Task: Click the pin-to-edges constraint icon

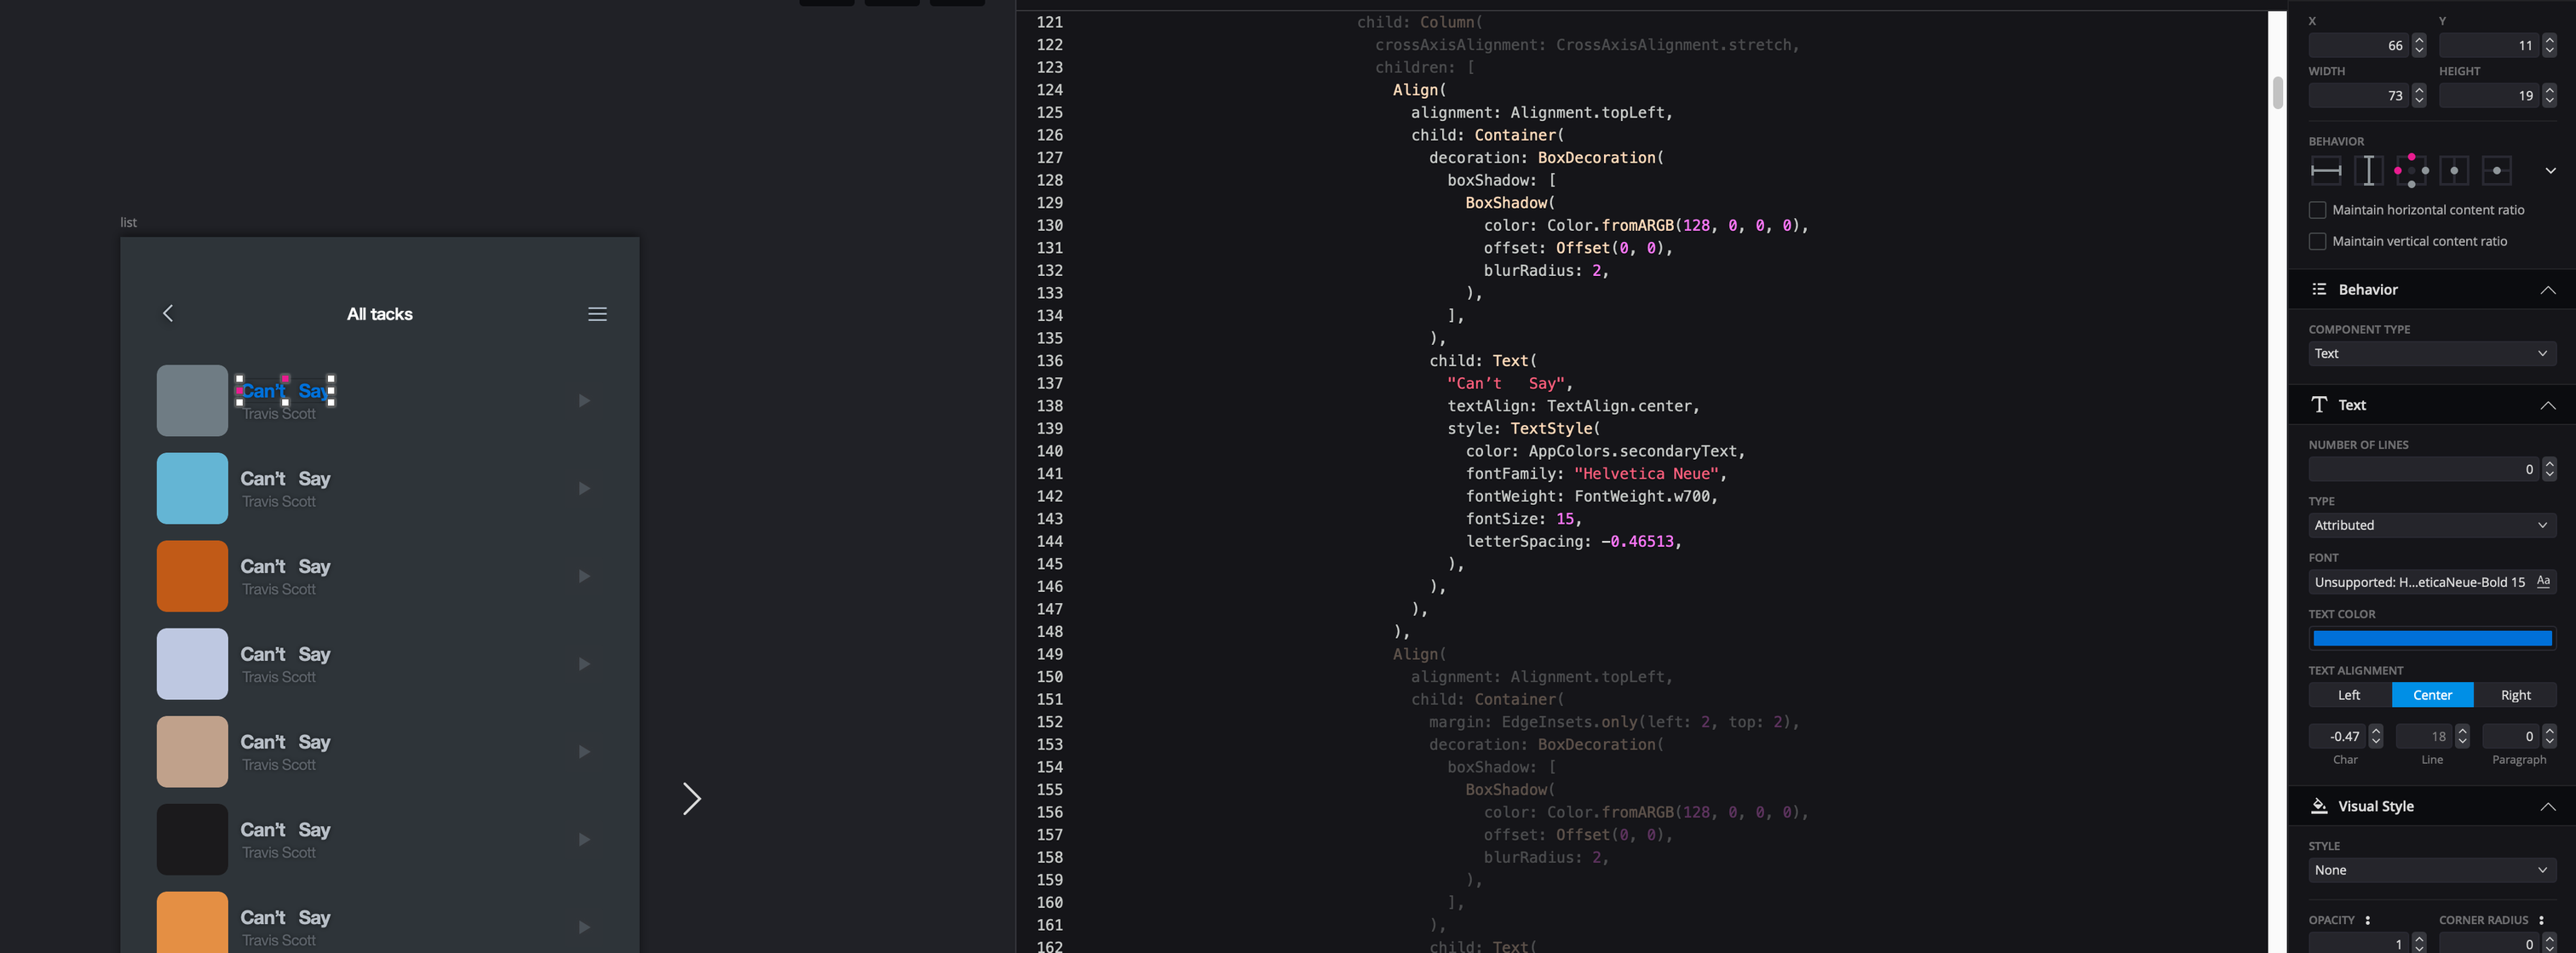Action: 2410,171
